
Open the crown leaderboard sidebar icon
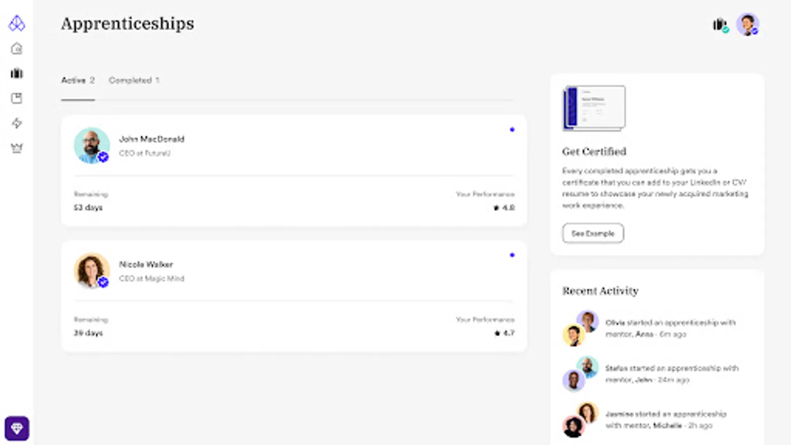coord(17,148)
